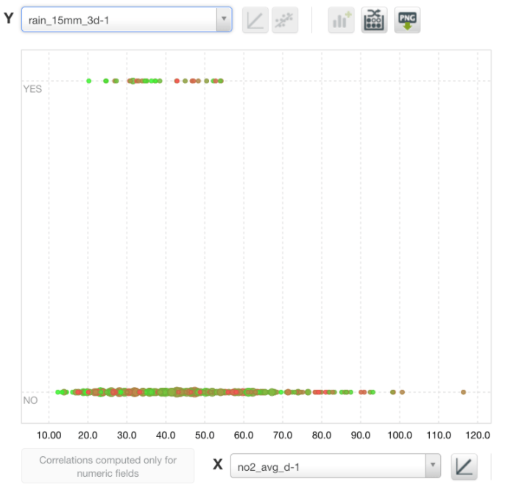Click the correlations info box

coord(107,466)
